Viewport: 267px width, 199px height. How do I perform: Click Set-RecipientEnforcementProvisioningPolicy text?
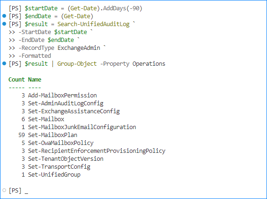(x=97, y=151)
